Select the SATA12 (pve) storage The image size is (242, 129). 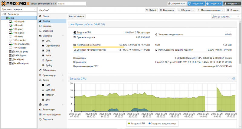tap(21, 52)
